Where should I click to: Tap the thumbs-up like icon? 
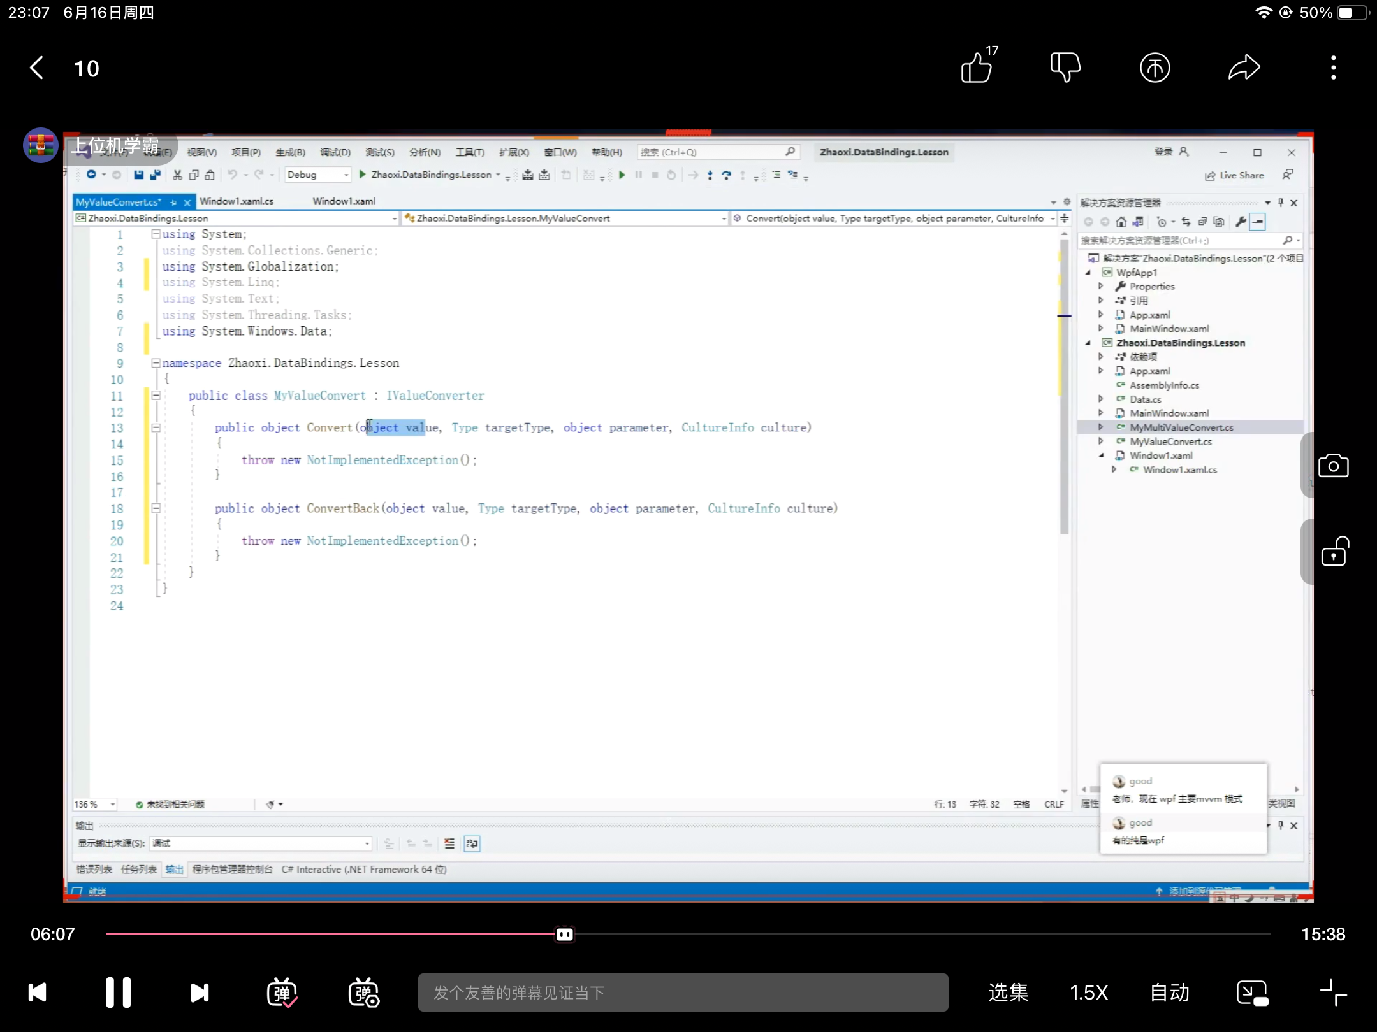pyautogui.click(x=977, y=68)
